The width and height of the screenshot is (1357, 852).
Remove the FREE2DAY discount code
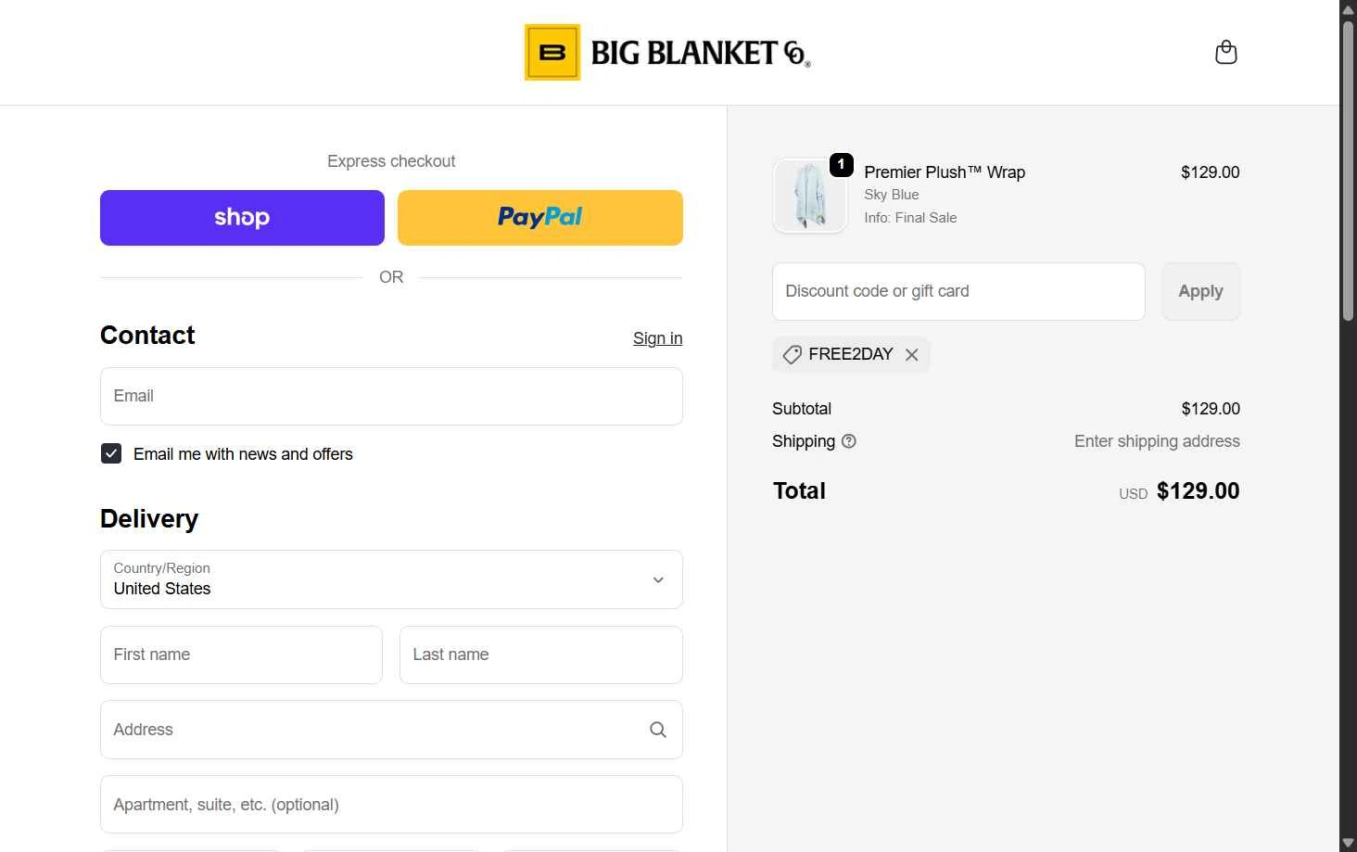(x=912, y=355)
